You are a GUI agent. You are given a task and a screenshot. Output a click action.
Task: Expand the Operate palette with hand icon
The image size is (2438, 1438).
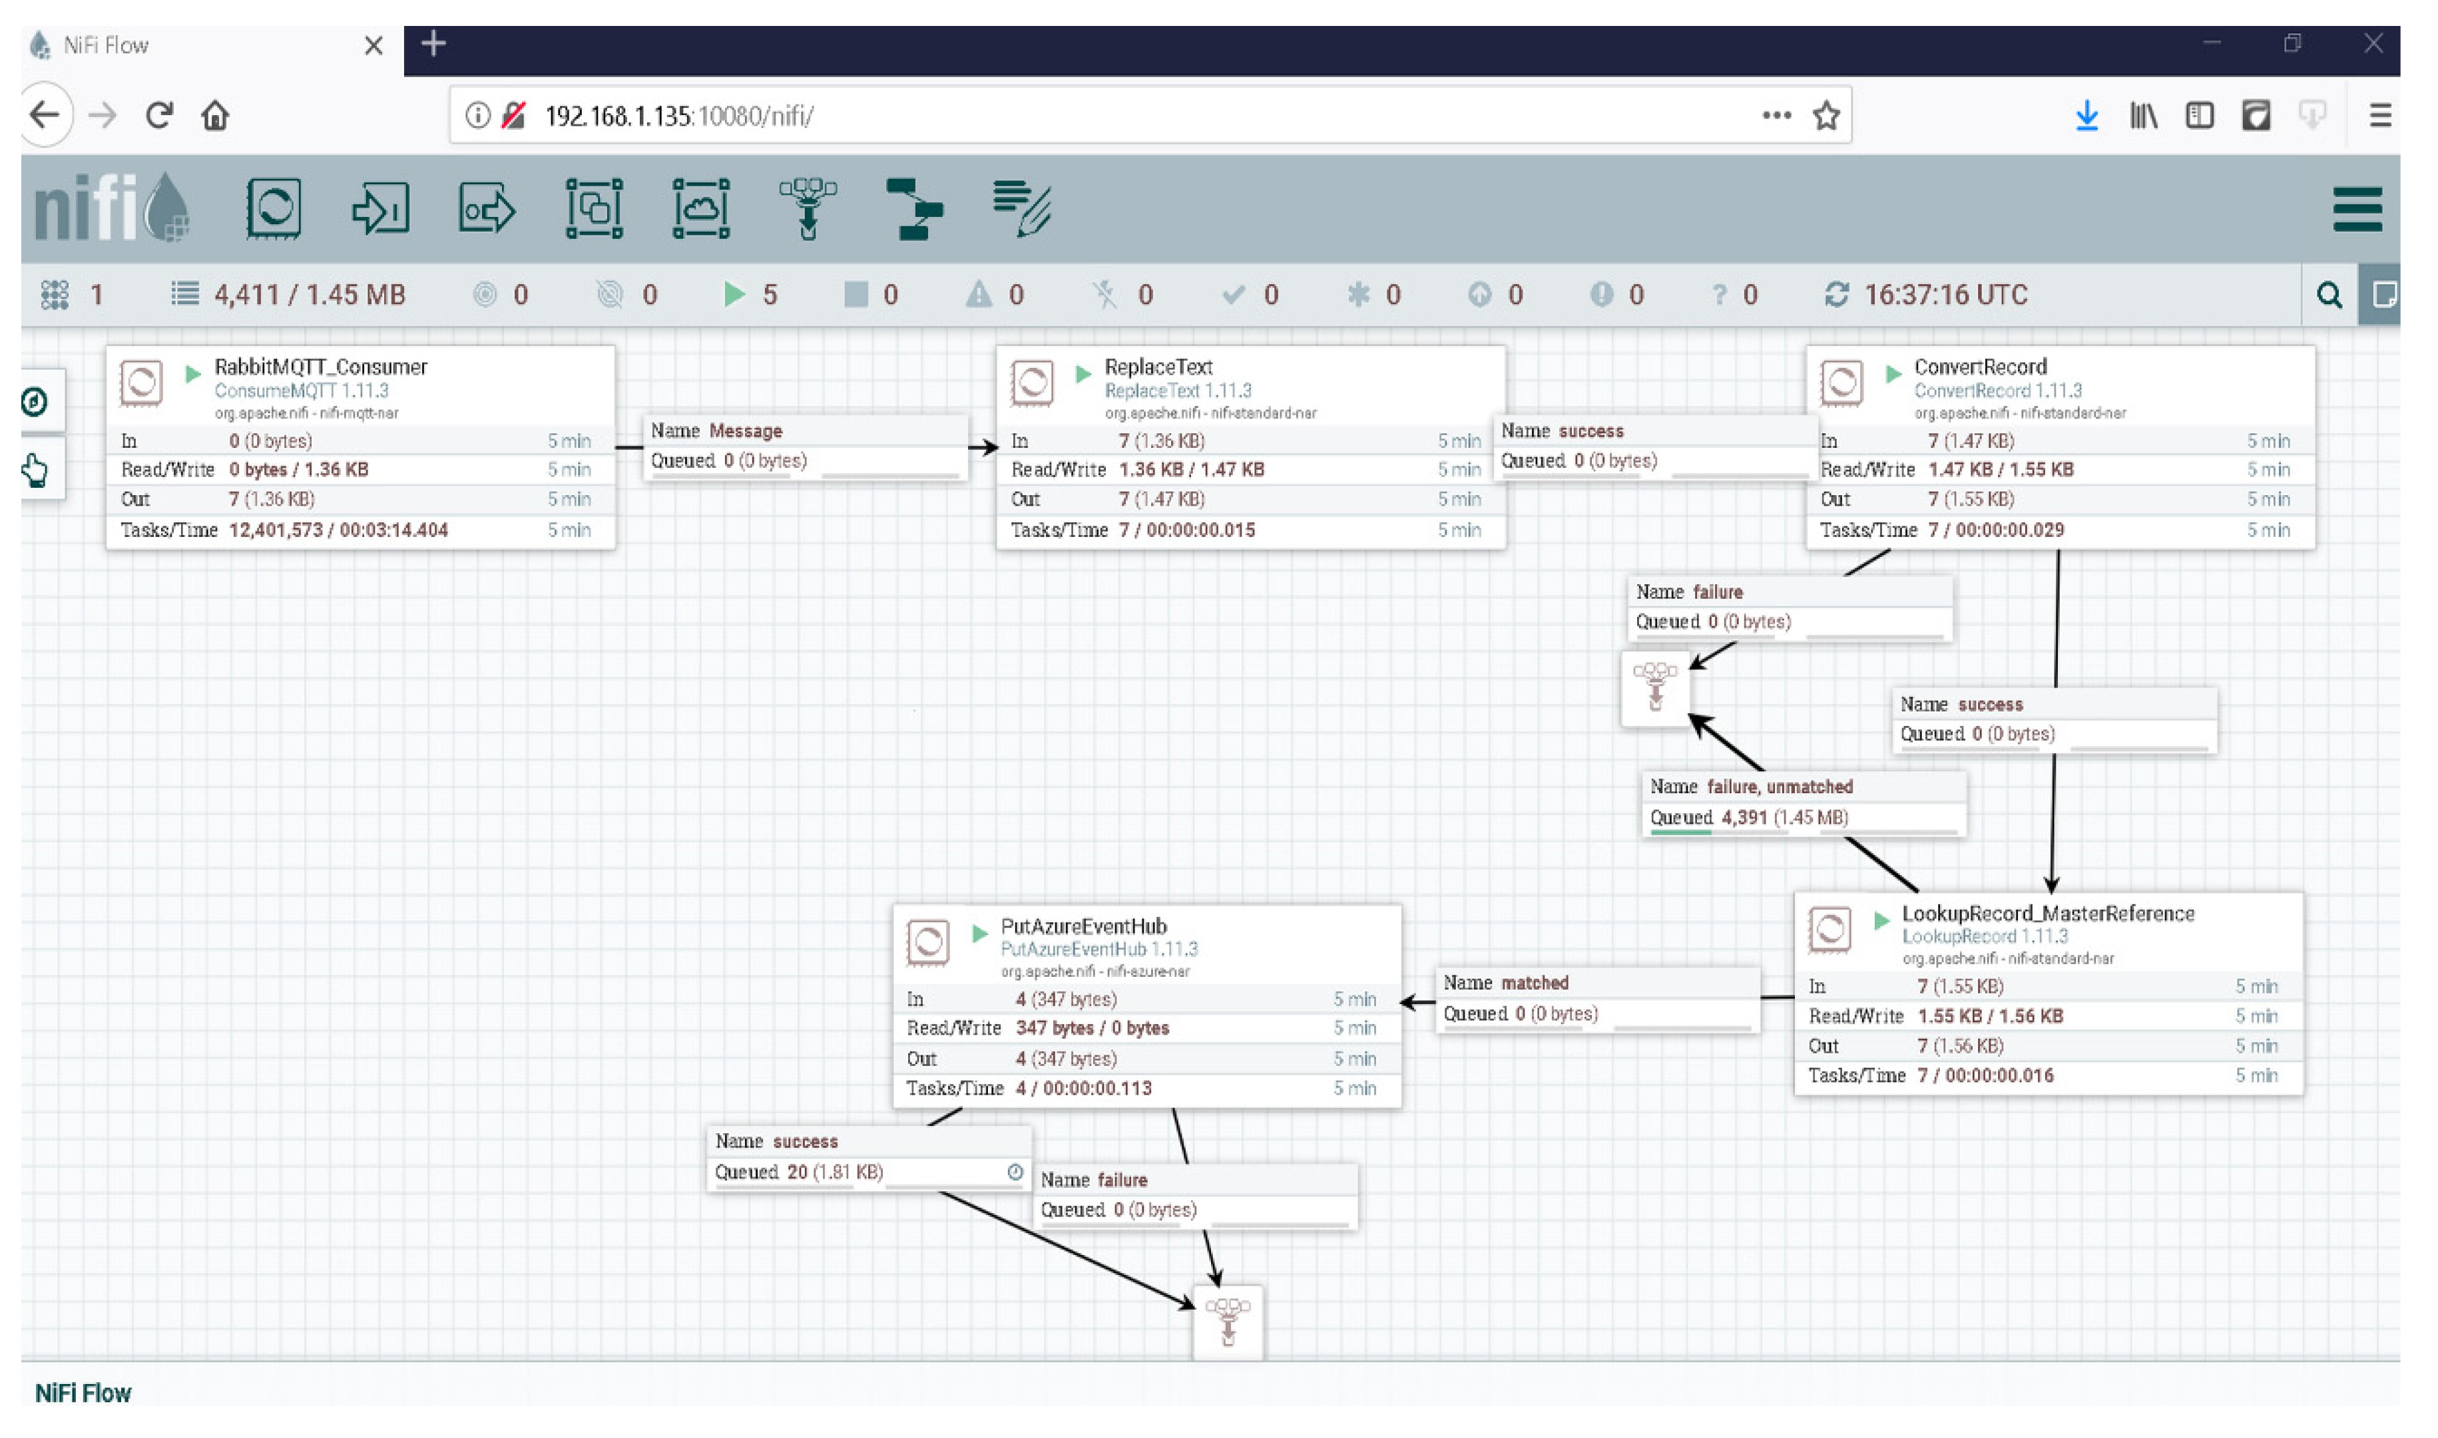[x=36, y=470]
